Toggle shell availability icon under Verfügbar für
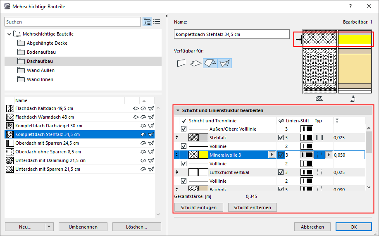This screenshot has height=236, width=379. (x=224, y=63)
